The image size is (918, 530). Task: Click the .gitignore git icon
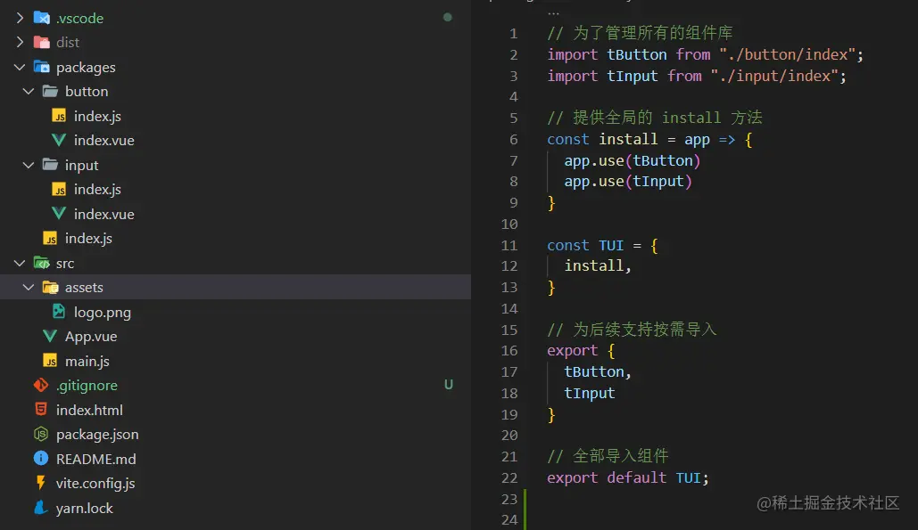tap(41, 385)
